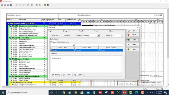The height and width of the screenshot is (95, 169).
Task: Open Task View on the taskbar
Action: pos(58,93)
